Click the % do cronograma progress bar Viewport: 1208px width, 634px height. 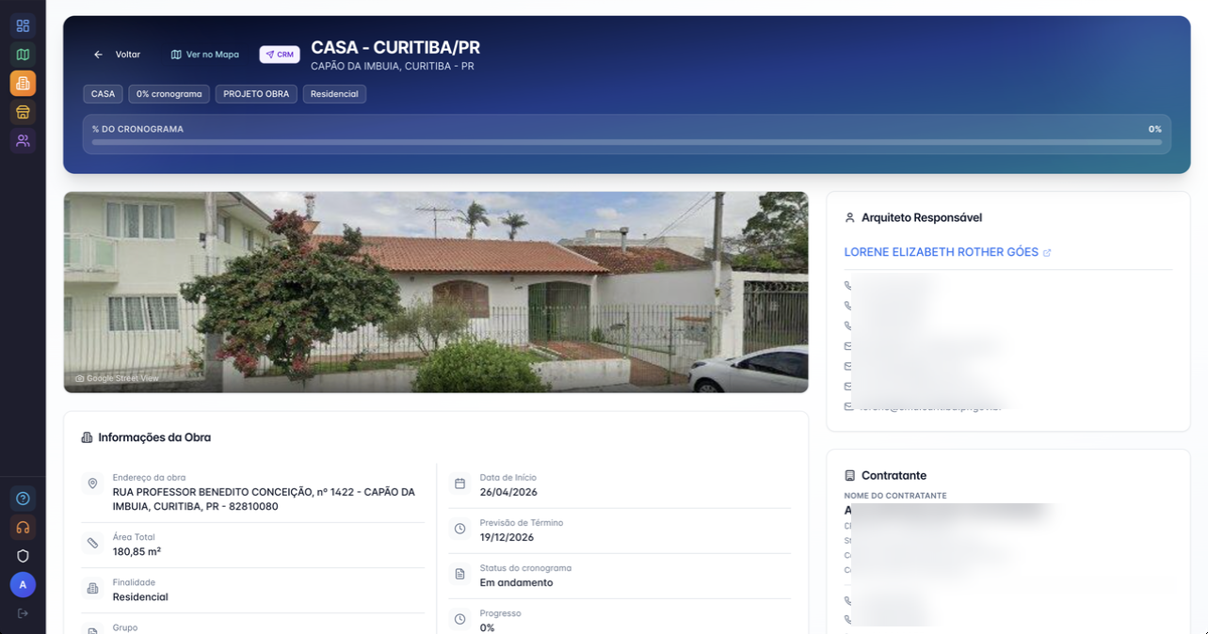click(x=627, y=142)
